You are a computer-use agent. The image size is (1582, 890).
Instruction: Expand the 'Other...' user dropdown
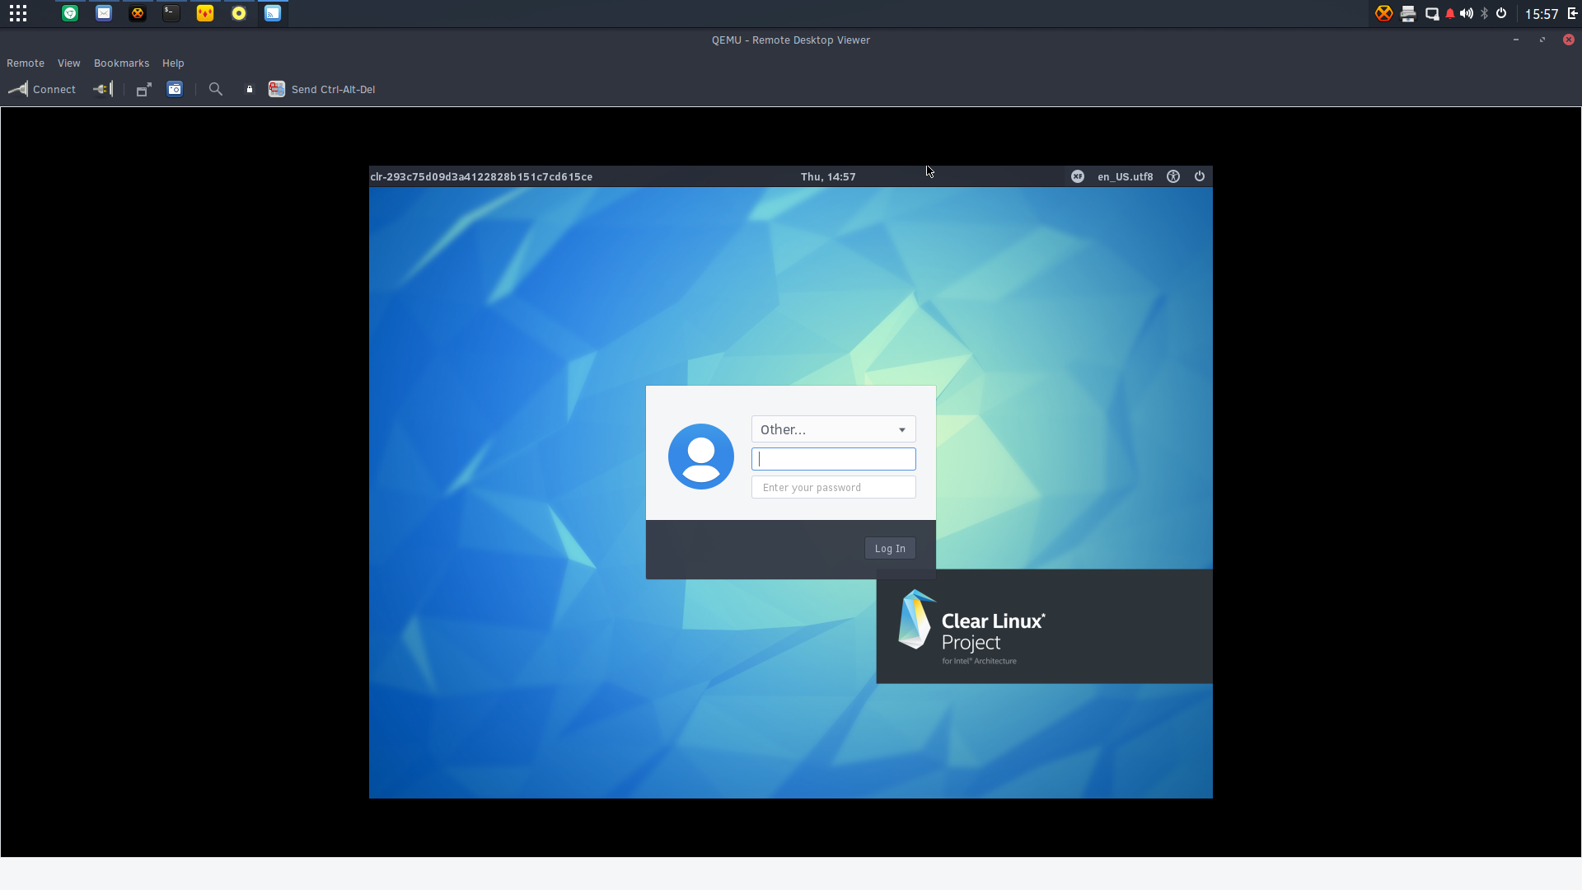[833, 429]
